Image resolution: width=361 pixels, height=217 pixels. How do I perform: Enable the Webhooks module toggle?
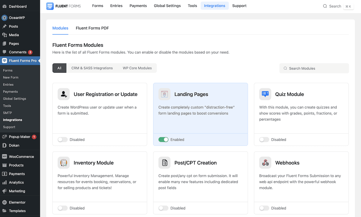click(x=264, y=208)
